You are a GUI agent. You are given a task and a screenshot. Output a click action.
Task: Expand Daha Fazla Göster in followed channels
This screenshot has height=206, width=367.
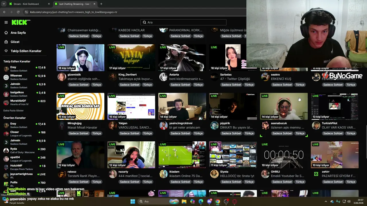pyautogui.click(x=13, y=111)
